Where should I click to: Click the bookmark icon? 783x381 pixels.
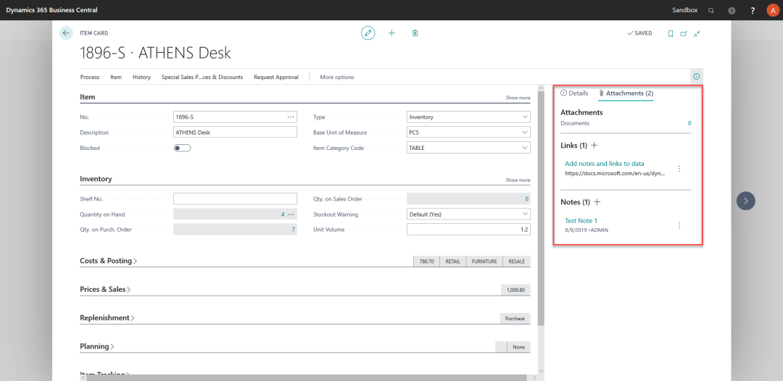pos(671,33)
